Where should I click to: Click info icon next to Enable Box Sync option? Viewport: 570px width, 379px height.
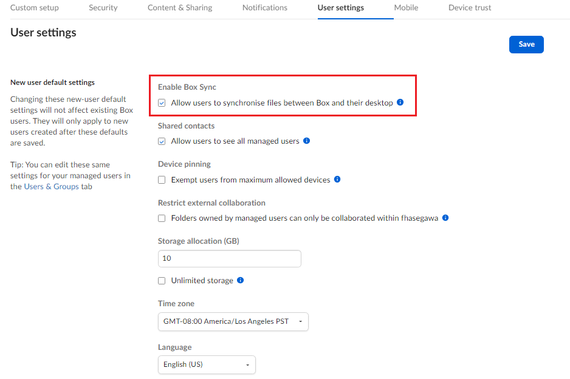(x=400, y=102)
